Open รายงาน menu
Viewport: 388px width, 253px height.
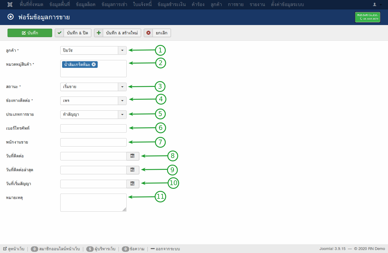257,5
